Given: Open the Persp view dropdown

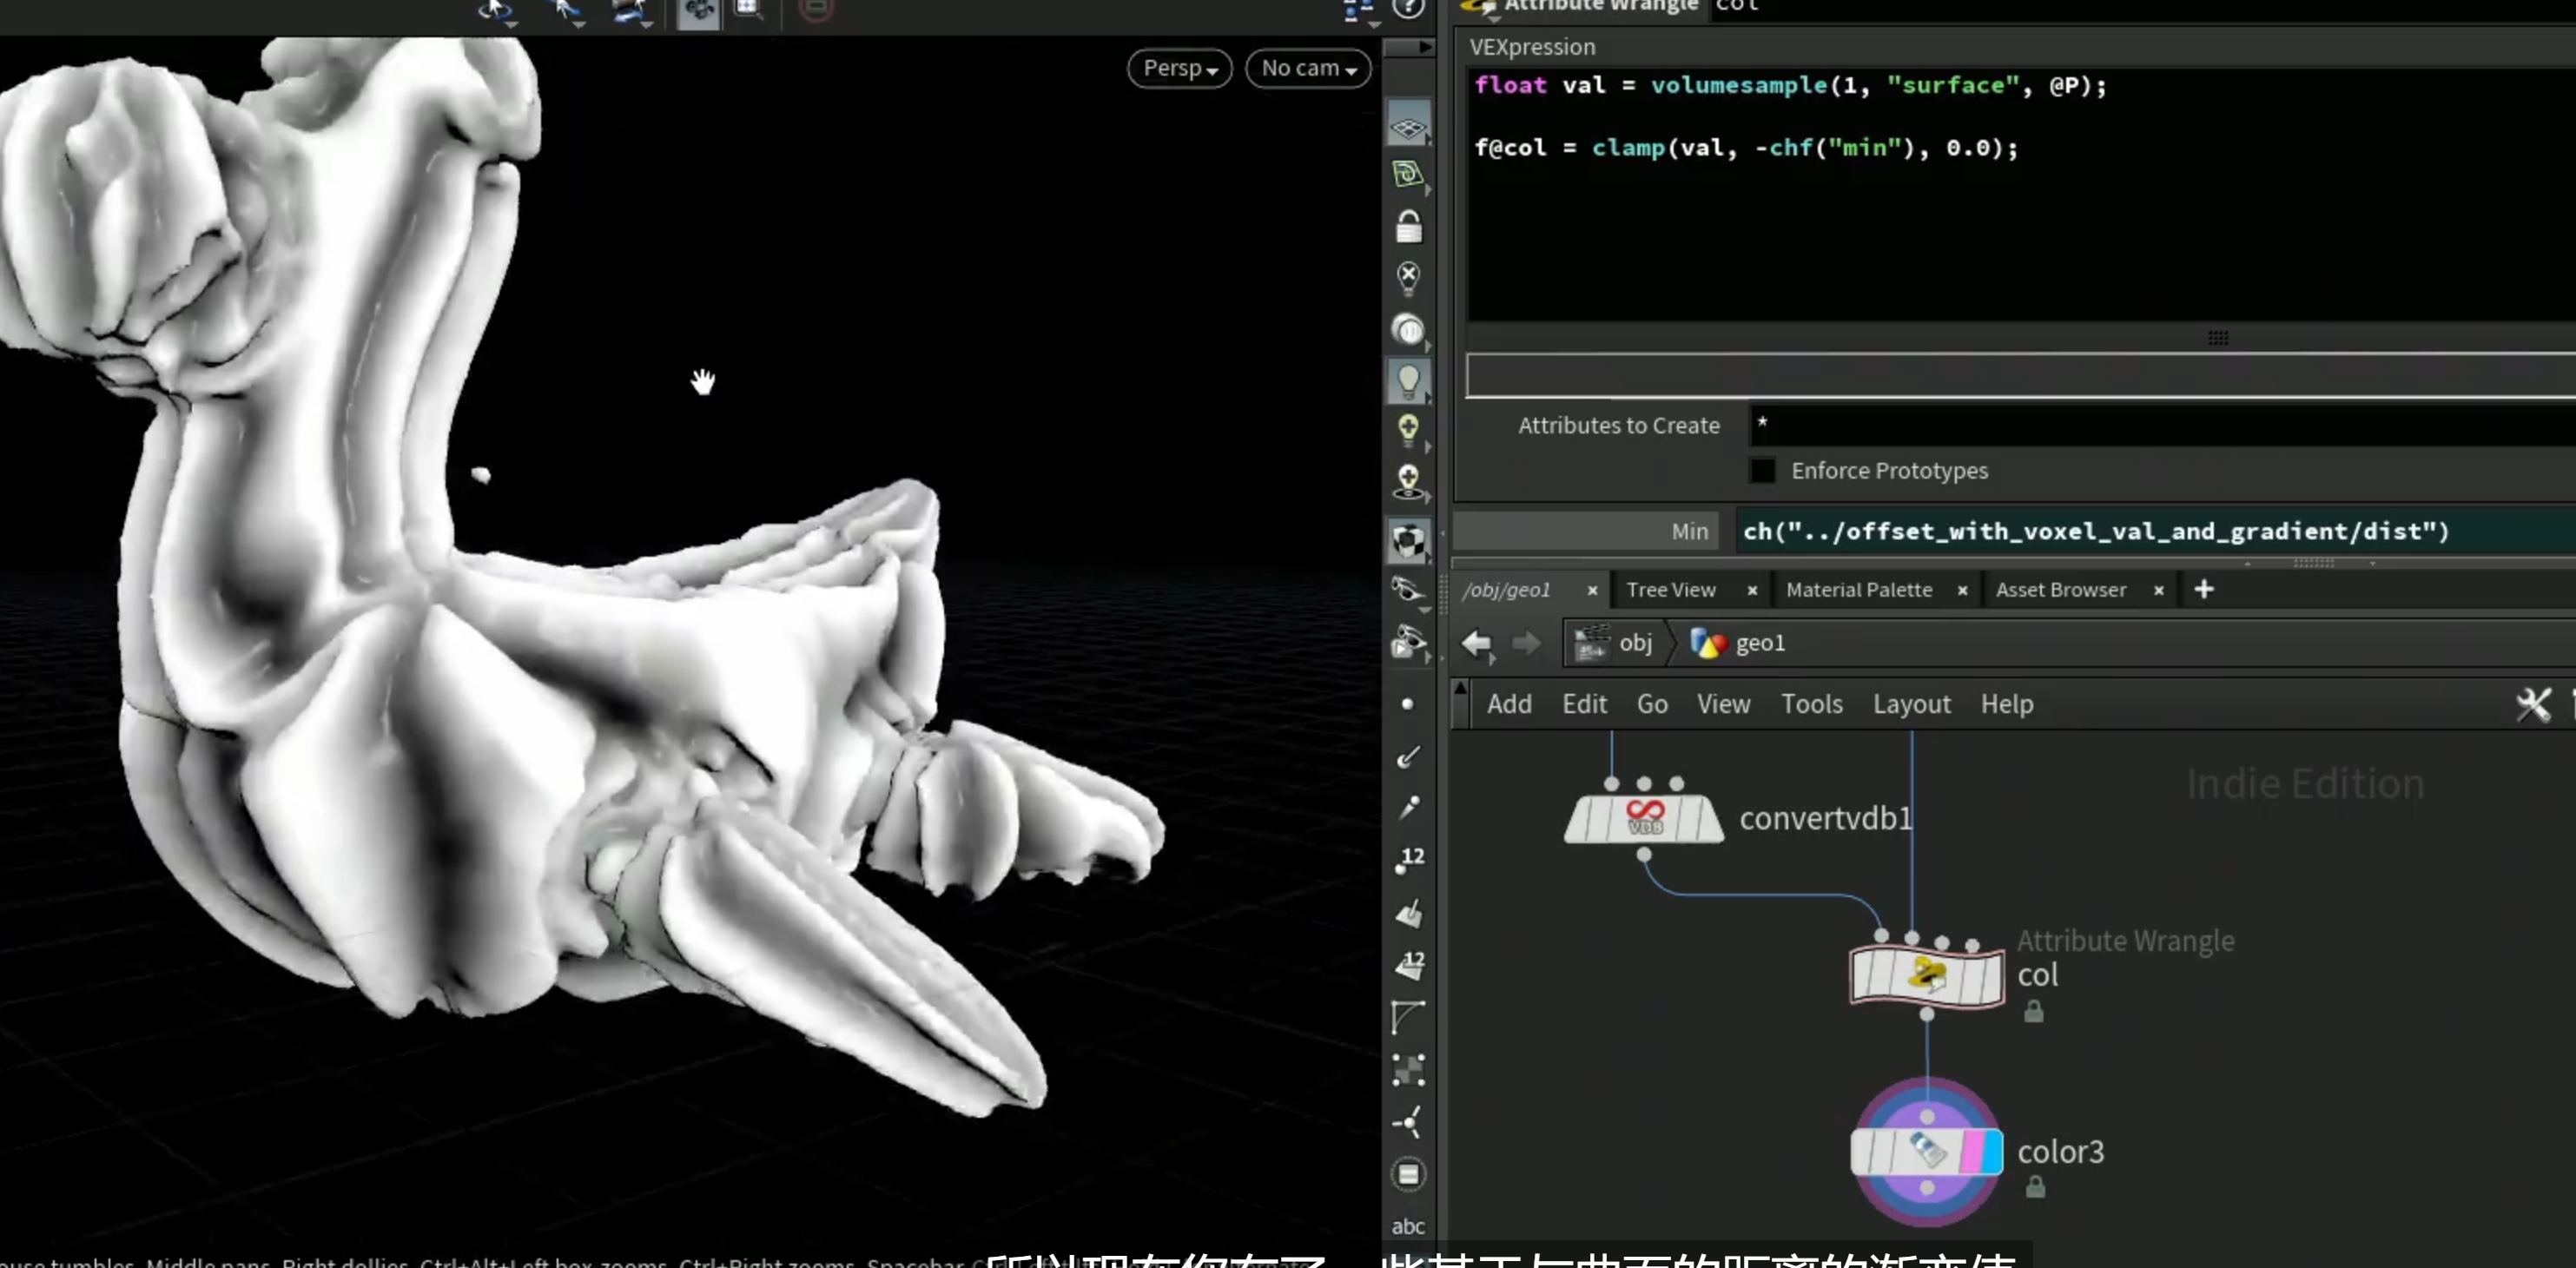Looking at the screenshot, I should pyautogui.click(x=1180, y=68).
